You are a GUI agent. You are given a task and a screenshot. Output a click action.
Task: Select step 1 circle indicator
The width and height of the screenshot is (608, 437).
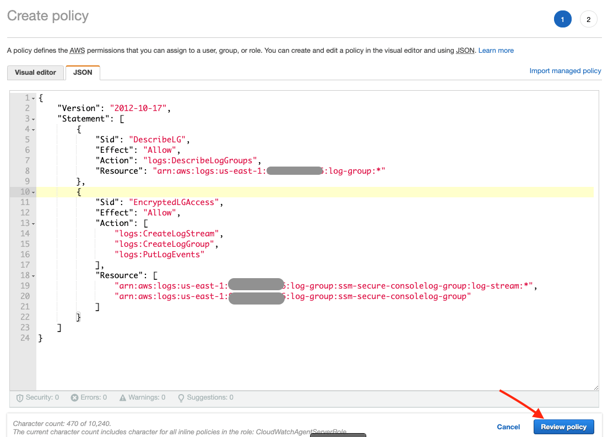point(562,19)
